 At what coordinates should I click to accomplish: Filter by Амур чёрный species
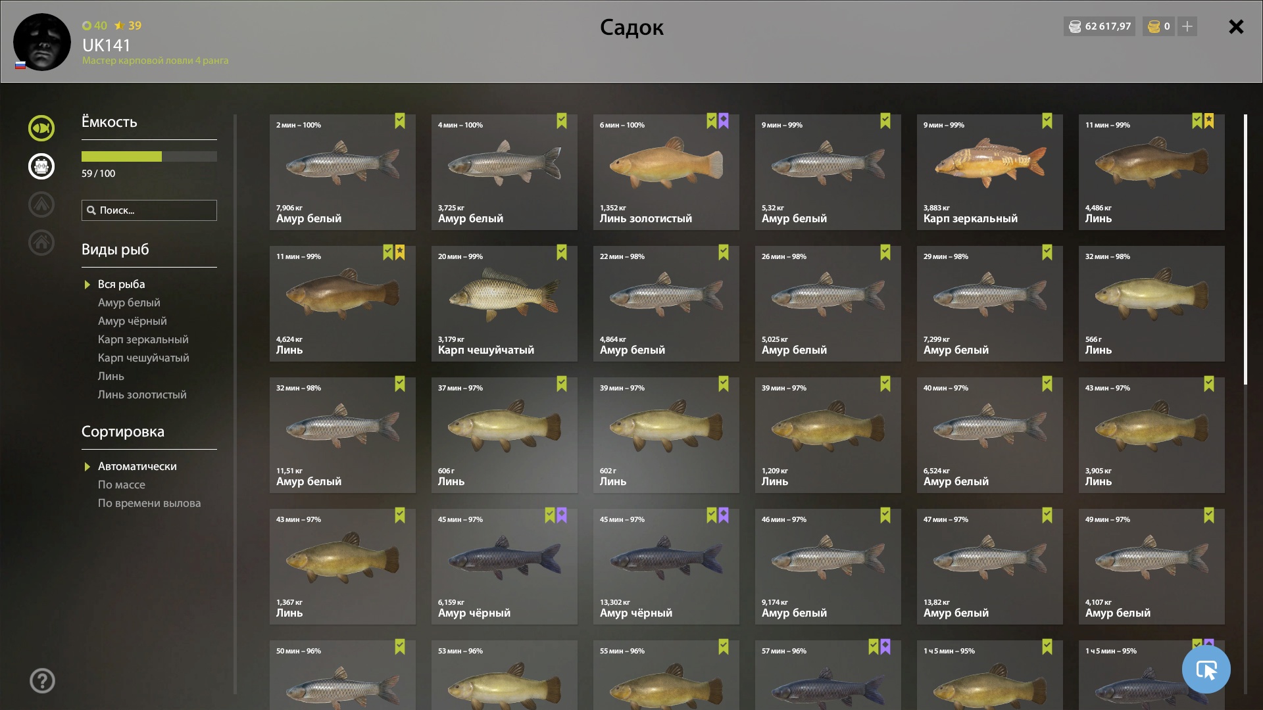pyautogui.click(x=132, y=321)
